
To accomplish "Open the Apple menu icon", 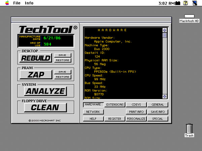I will tap(5, 3).
